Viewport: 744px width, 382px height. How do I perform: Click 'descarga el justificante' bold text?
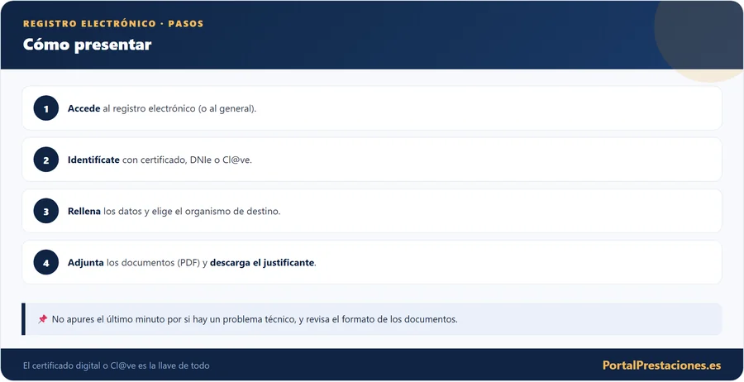click(262, 262)
